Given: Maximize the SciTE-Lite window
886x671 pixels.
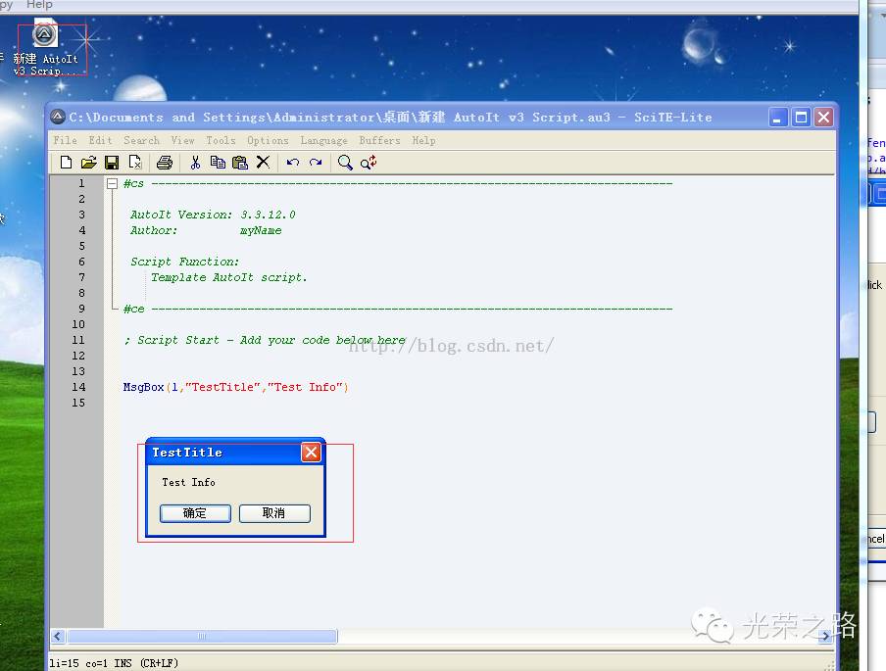Looking at the screenshot, I should (x=801, y=118).
